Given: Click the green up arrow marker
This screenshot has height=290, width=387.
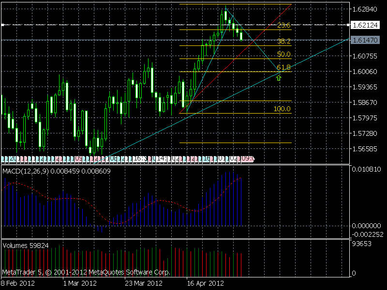Looking at the screenshot, I should tap(279, 78).
